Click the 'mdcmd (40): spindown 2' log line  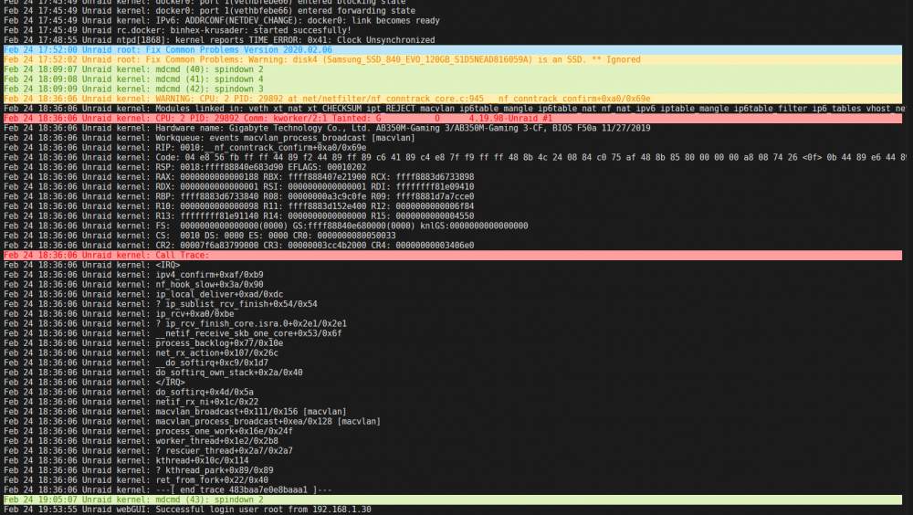pos(453,69)
